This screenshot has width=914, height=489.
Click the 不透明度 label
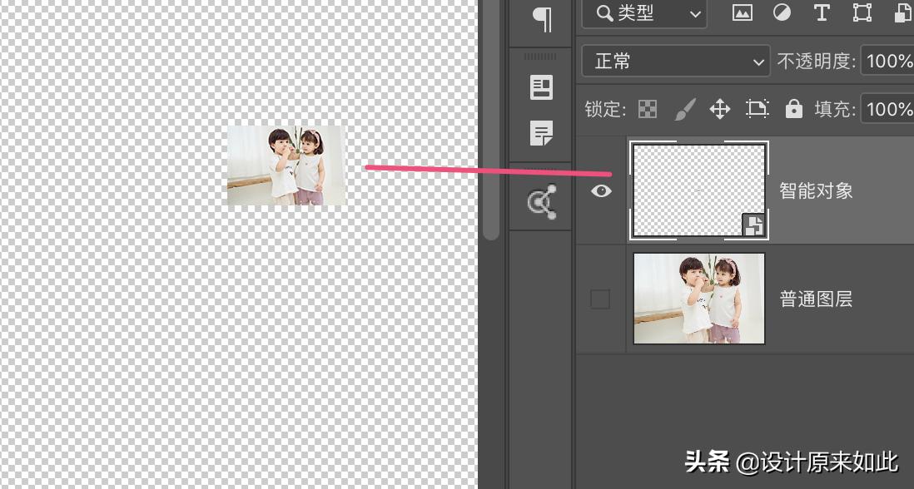pos(817,62)
